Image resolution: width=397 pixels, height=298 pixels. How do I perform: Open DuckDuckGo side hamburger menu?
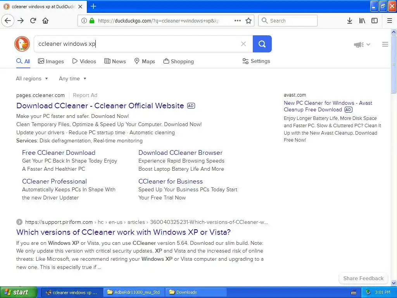[x=385, y=44]
